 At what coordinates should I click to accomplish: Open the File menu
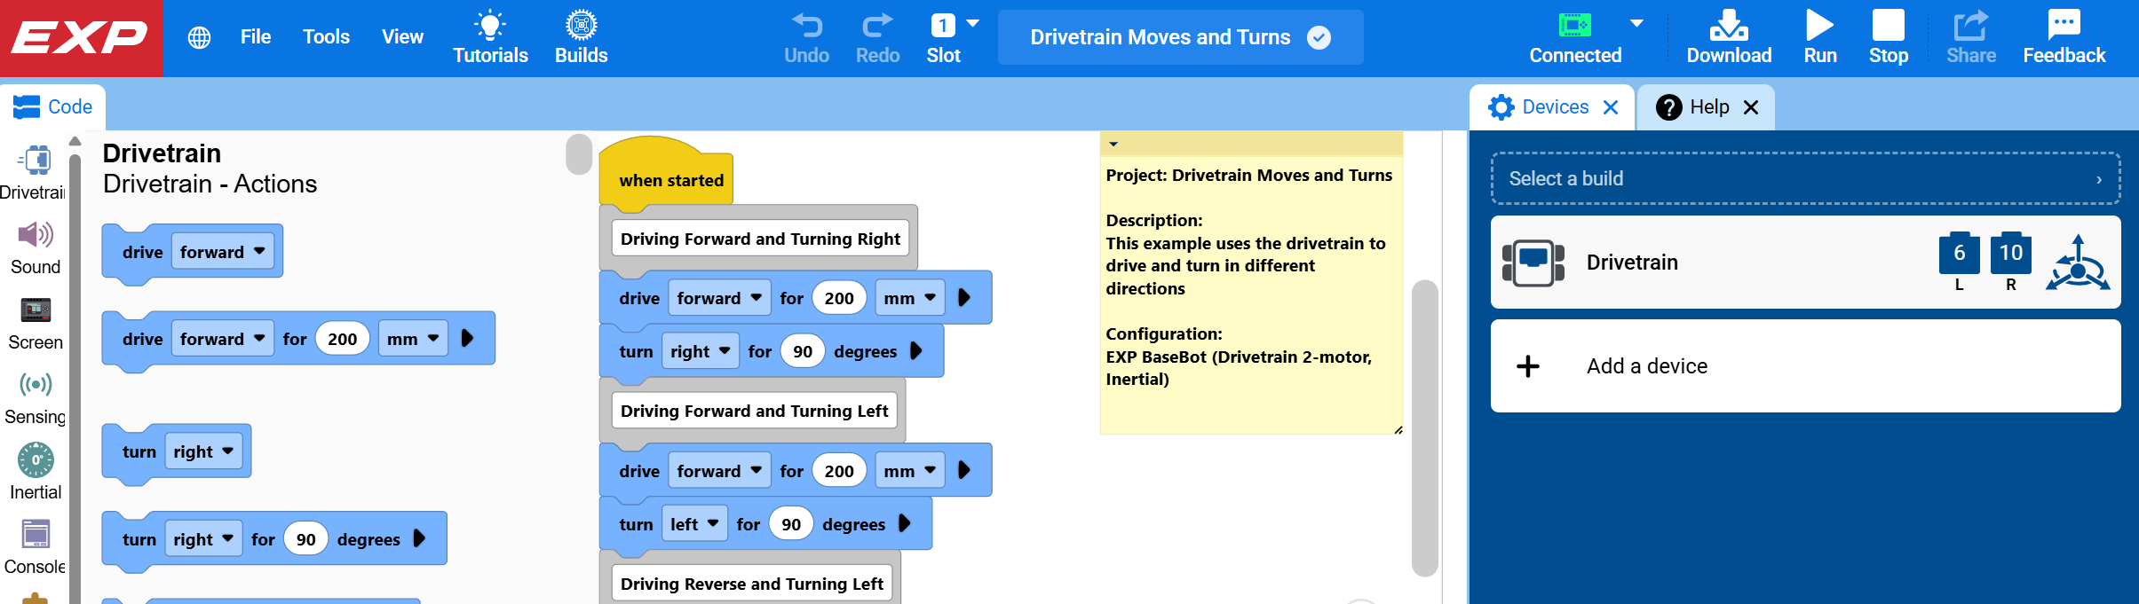(x=256, y=37)
